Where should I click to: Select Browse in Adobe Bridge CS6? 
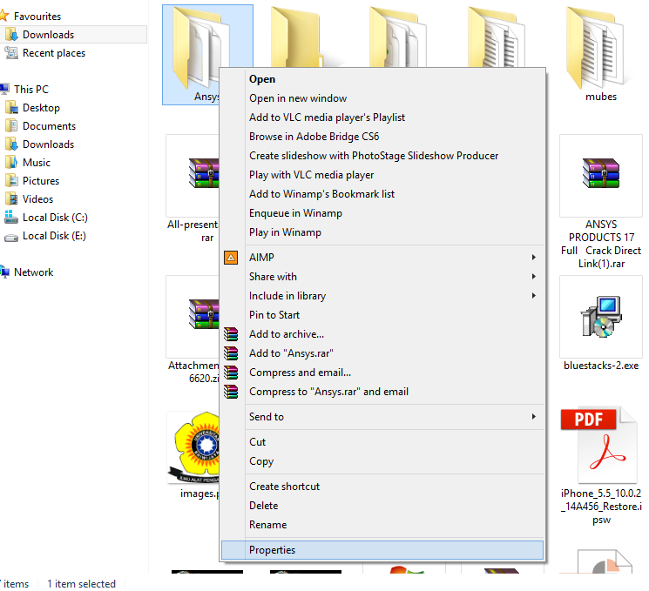(x=382, y=137)
